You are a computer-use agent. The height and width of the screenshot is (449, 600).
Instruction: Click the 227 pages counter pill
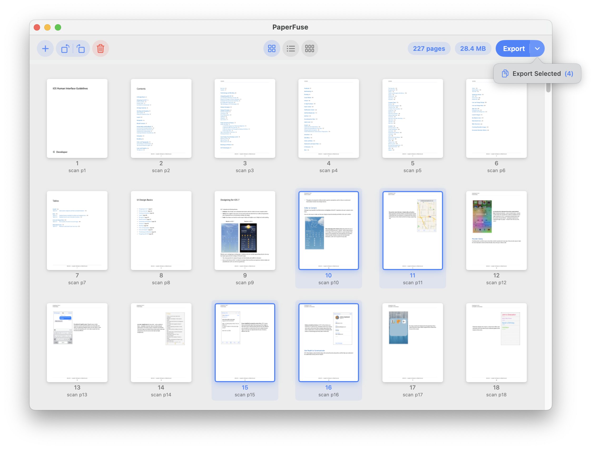tap(429, 48)
